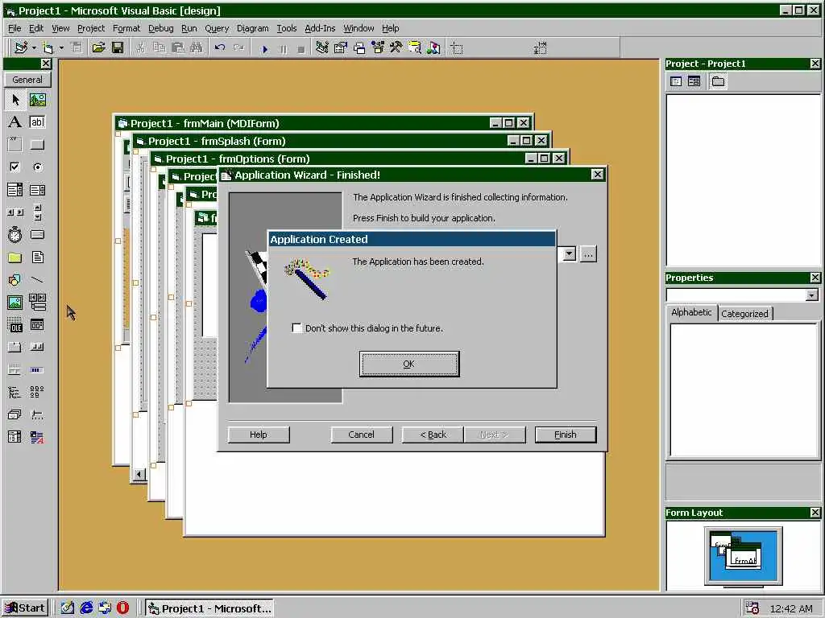
Task: Select the FileListBox control in the toolbox
Action: (x=37, y=257)
